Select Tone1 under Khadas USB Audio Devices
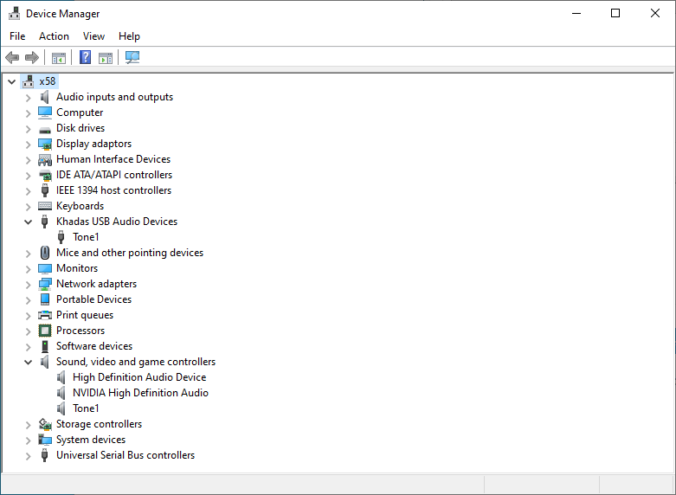This screenshot has width=676, height=495. (86, 237)
